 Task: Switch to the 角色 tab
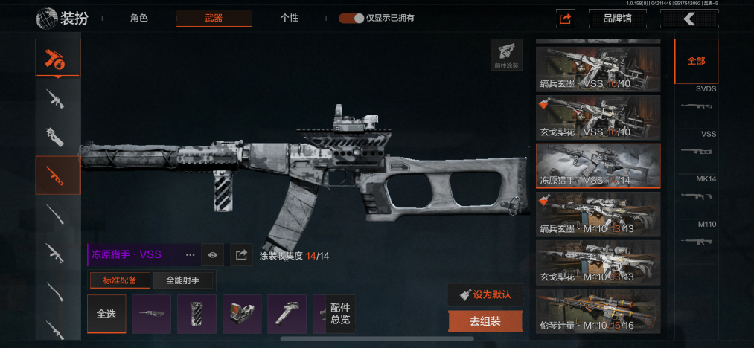(x=139, y=19)
